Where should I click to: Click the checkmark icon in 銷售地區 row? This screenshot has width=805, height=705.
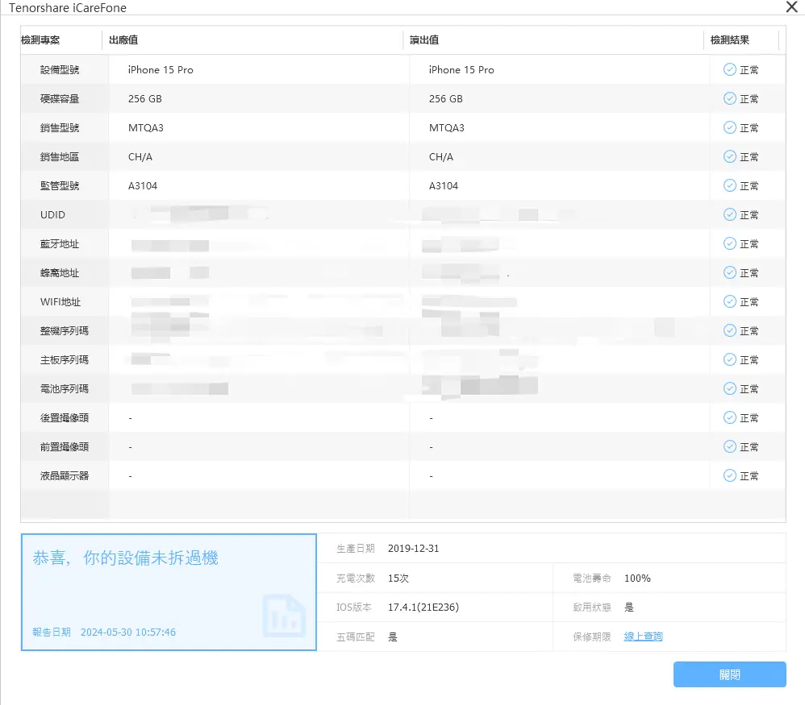tap(729, 156)
